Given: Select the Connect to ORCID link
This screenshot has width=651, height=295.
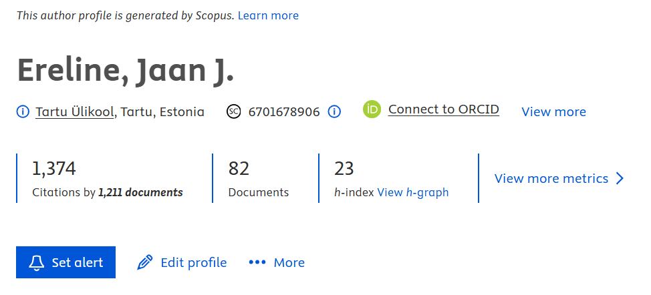Looking at the screenshot, I should pos(443,109).
